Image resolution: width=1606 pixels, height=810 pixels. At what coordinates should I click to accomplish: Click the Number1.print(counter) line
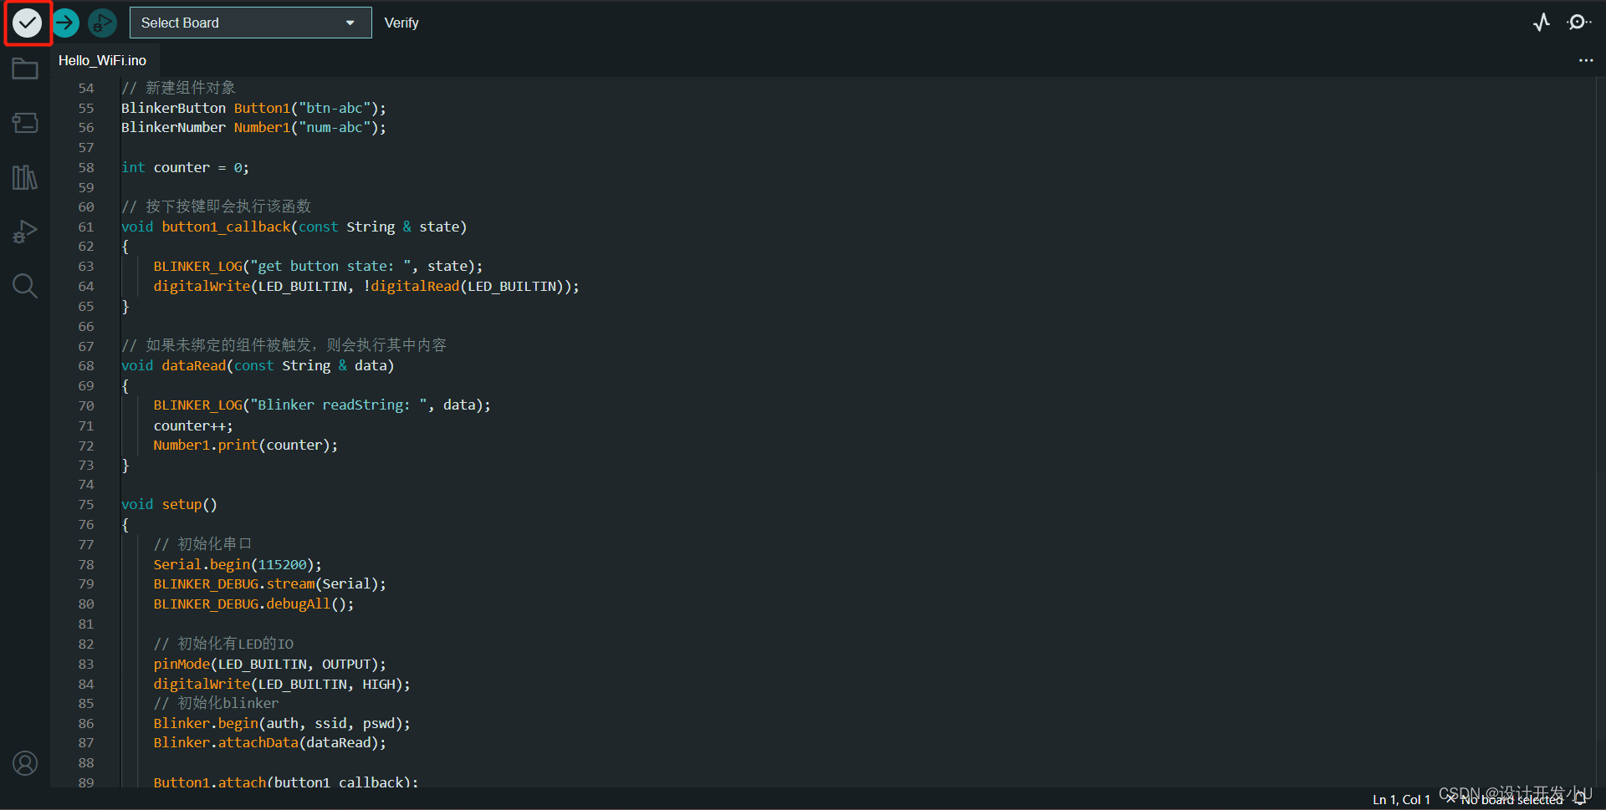point(246,445)
